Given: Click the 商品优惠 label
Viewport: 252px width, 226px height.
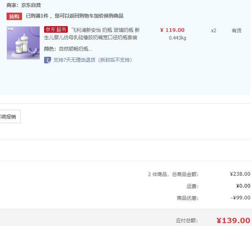Looking at the screenshot, I should [187, 198].
